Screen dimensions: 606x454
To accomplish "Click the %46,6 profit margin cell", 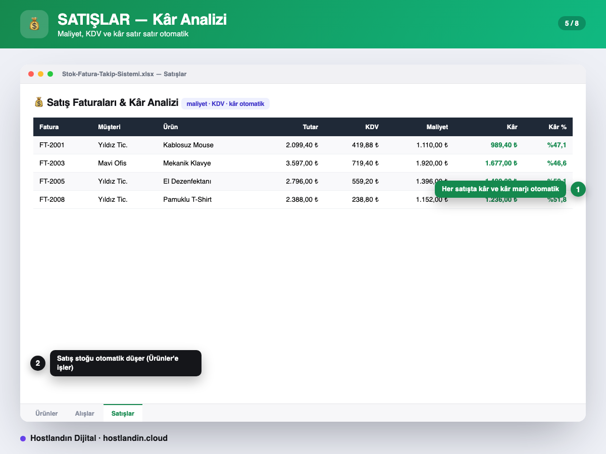I will pyautogui.click(x=557, y=163).
